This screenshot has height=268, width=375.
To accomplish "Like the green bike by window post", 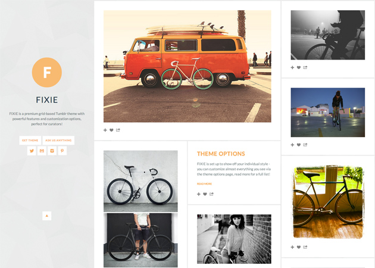I will click(299, 247).
